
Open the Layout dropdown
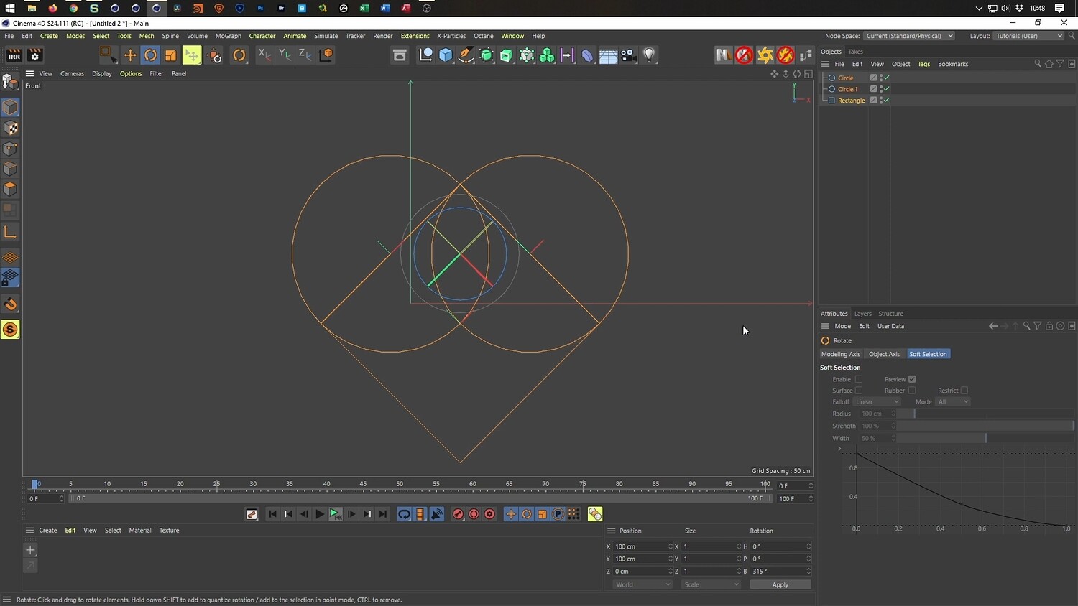[1029, 36]
